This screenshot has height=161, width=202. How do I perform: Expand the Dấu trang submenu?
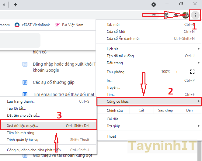[x=149, y=63]
